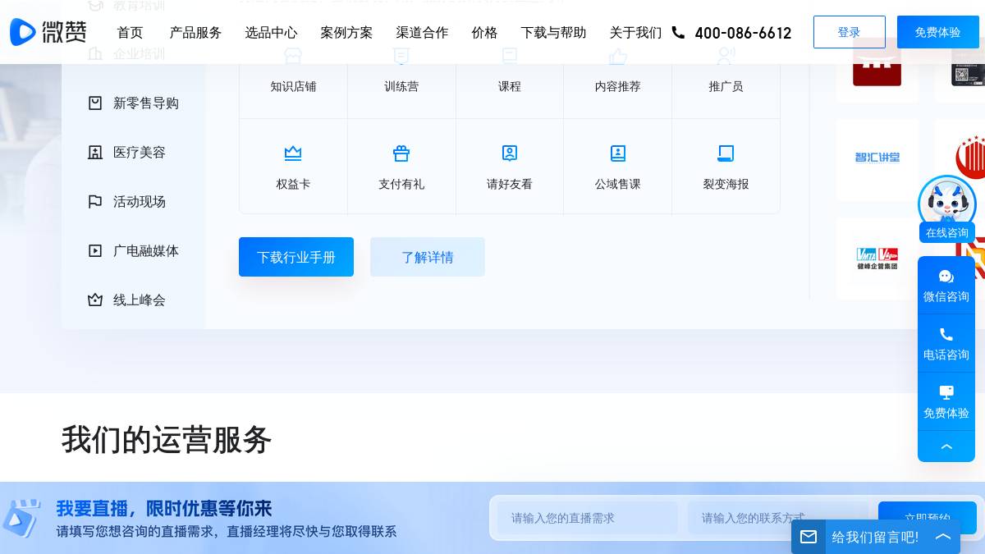Open the 关于我们 menu
The width and height of the screenshot is (985, 554).
click(635, 32)
